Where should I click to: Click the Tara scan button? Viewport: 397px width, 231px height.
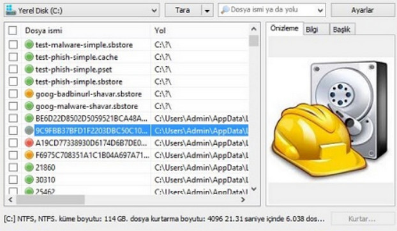pyautogui.click(x=183, y=10)
